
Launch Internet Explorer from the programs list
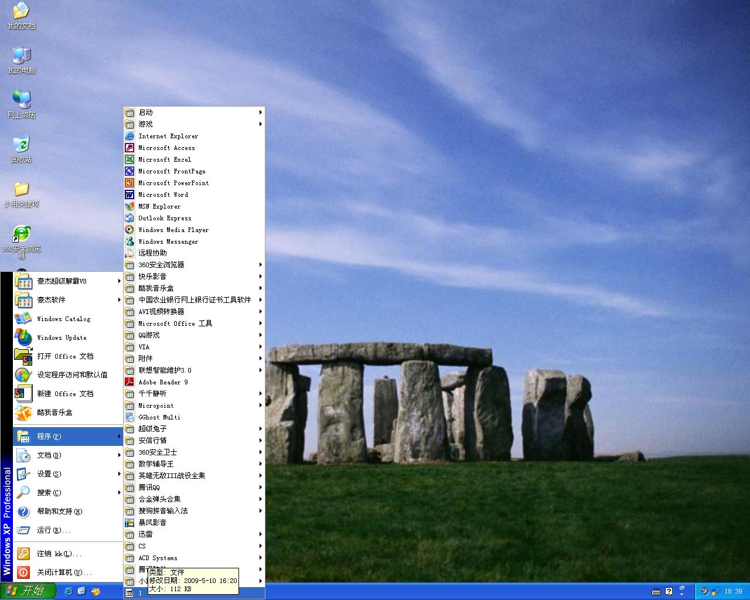pyautogui.click(x=194, y=136)
